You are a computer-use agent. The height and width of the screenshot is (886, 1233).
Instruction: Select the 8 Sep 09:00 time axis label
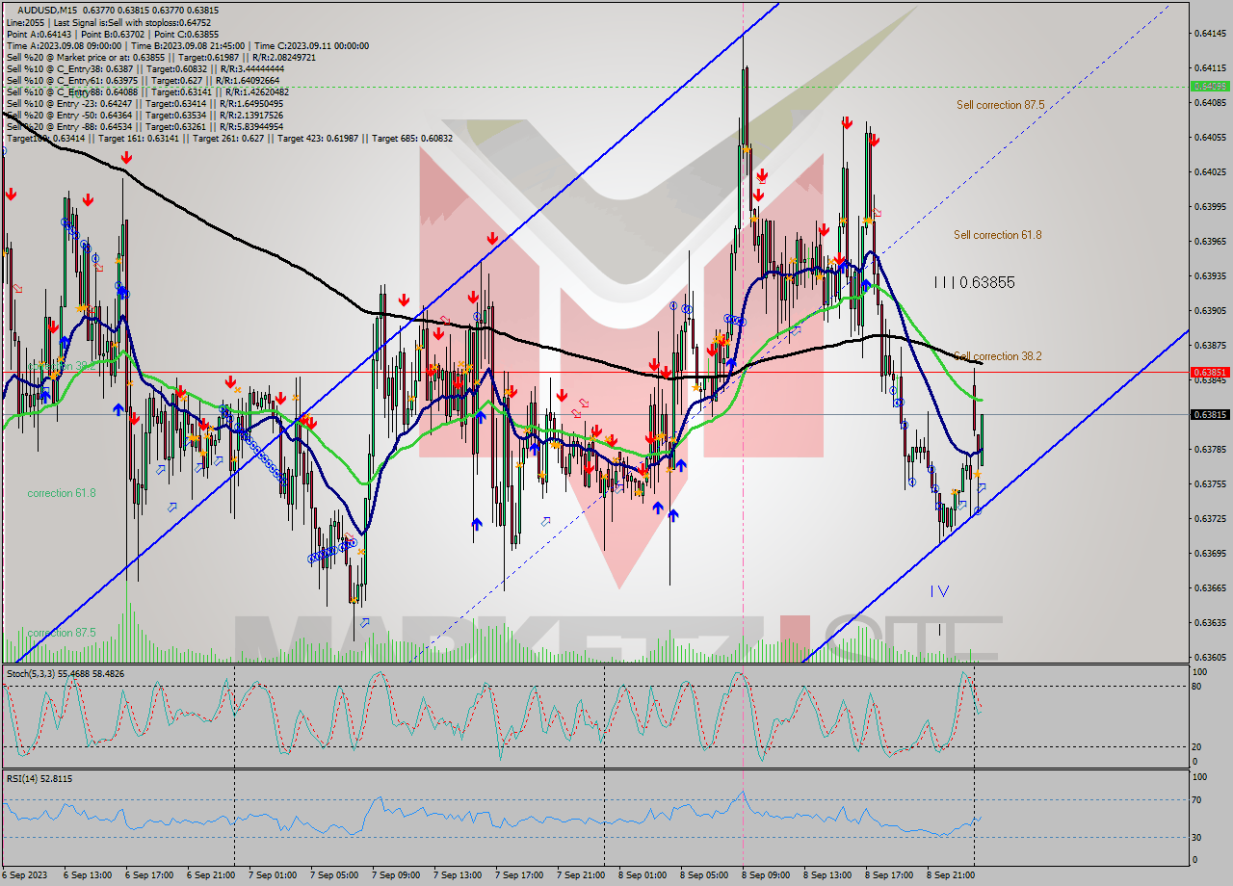(x=767, y=875)
